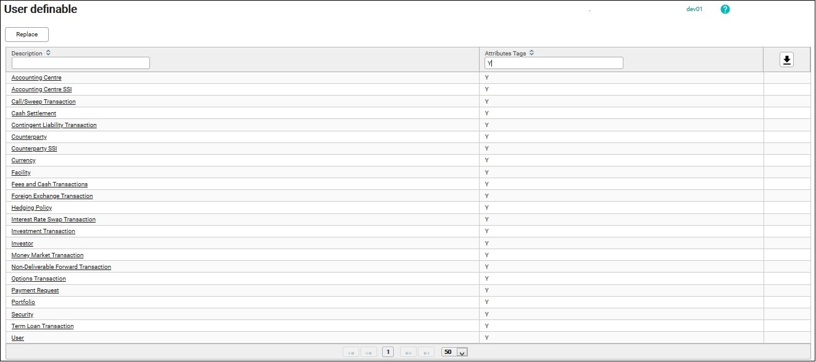Sort by Description column arrows

48,53
